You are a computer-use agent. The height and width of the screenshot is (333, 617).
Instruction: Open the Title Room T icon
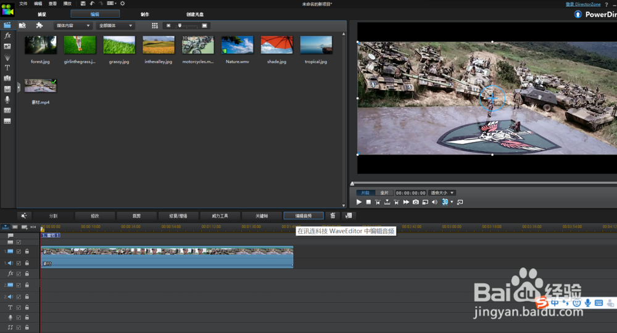pyautogui.click(x=7, y=68)
